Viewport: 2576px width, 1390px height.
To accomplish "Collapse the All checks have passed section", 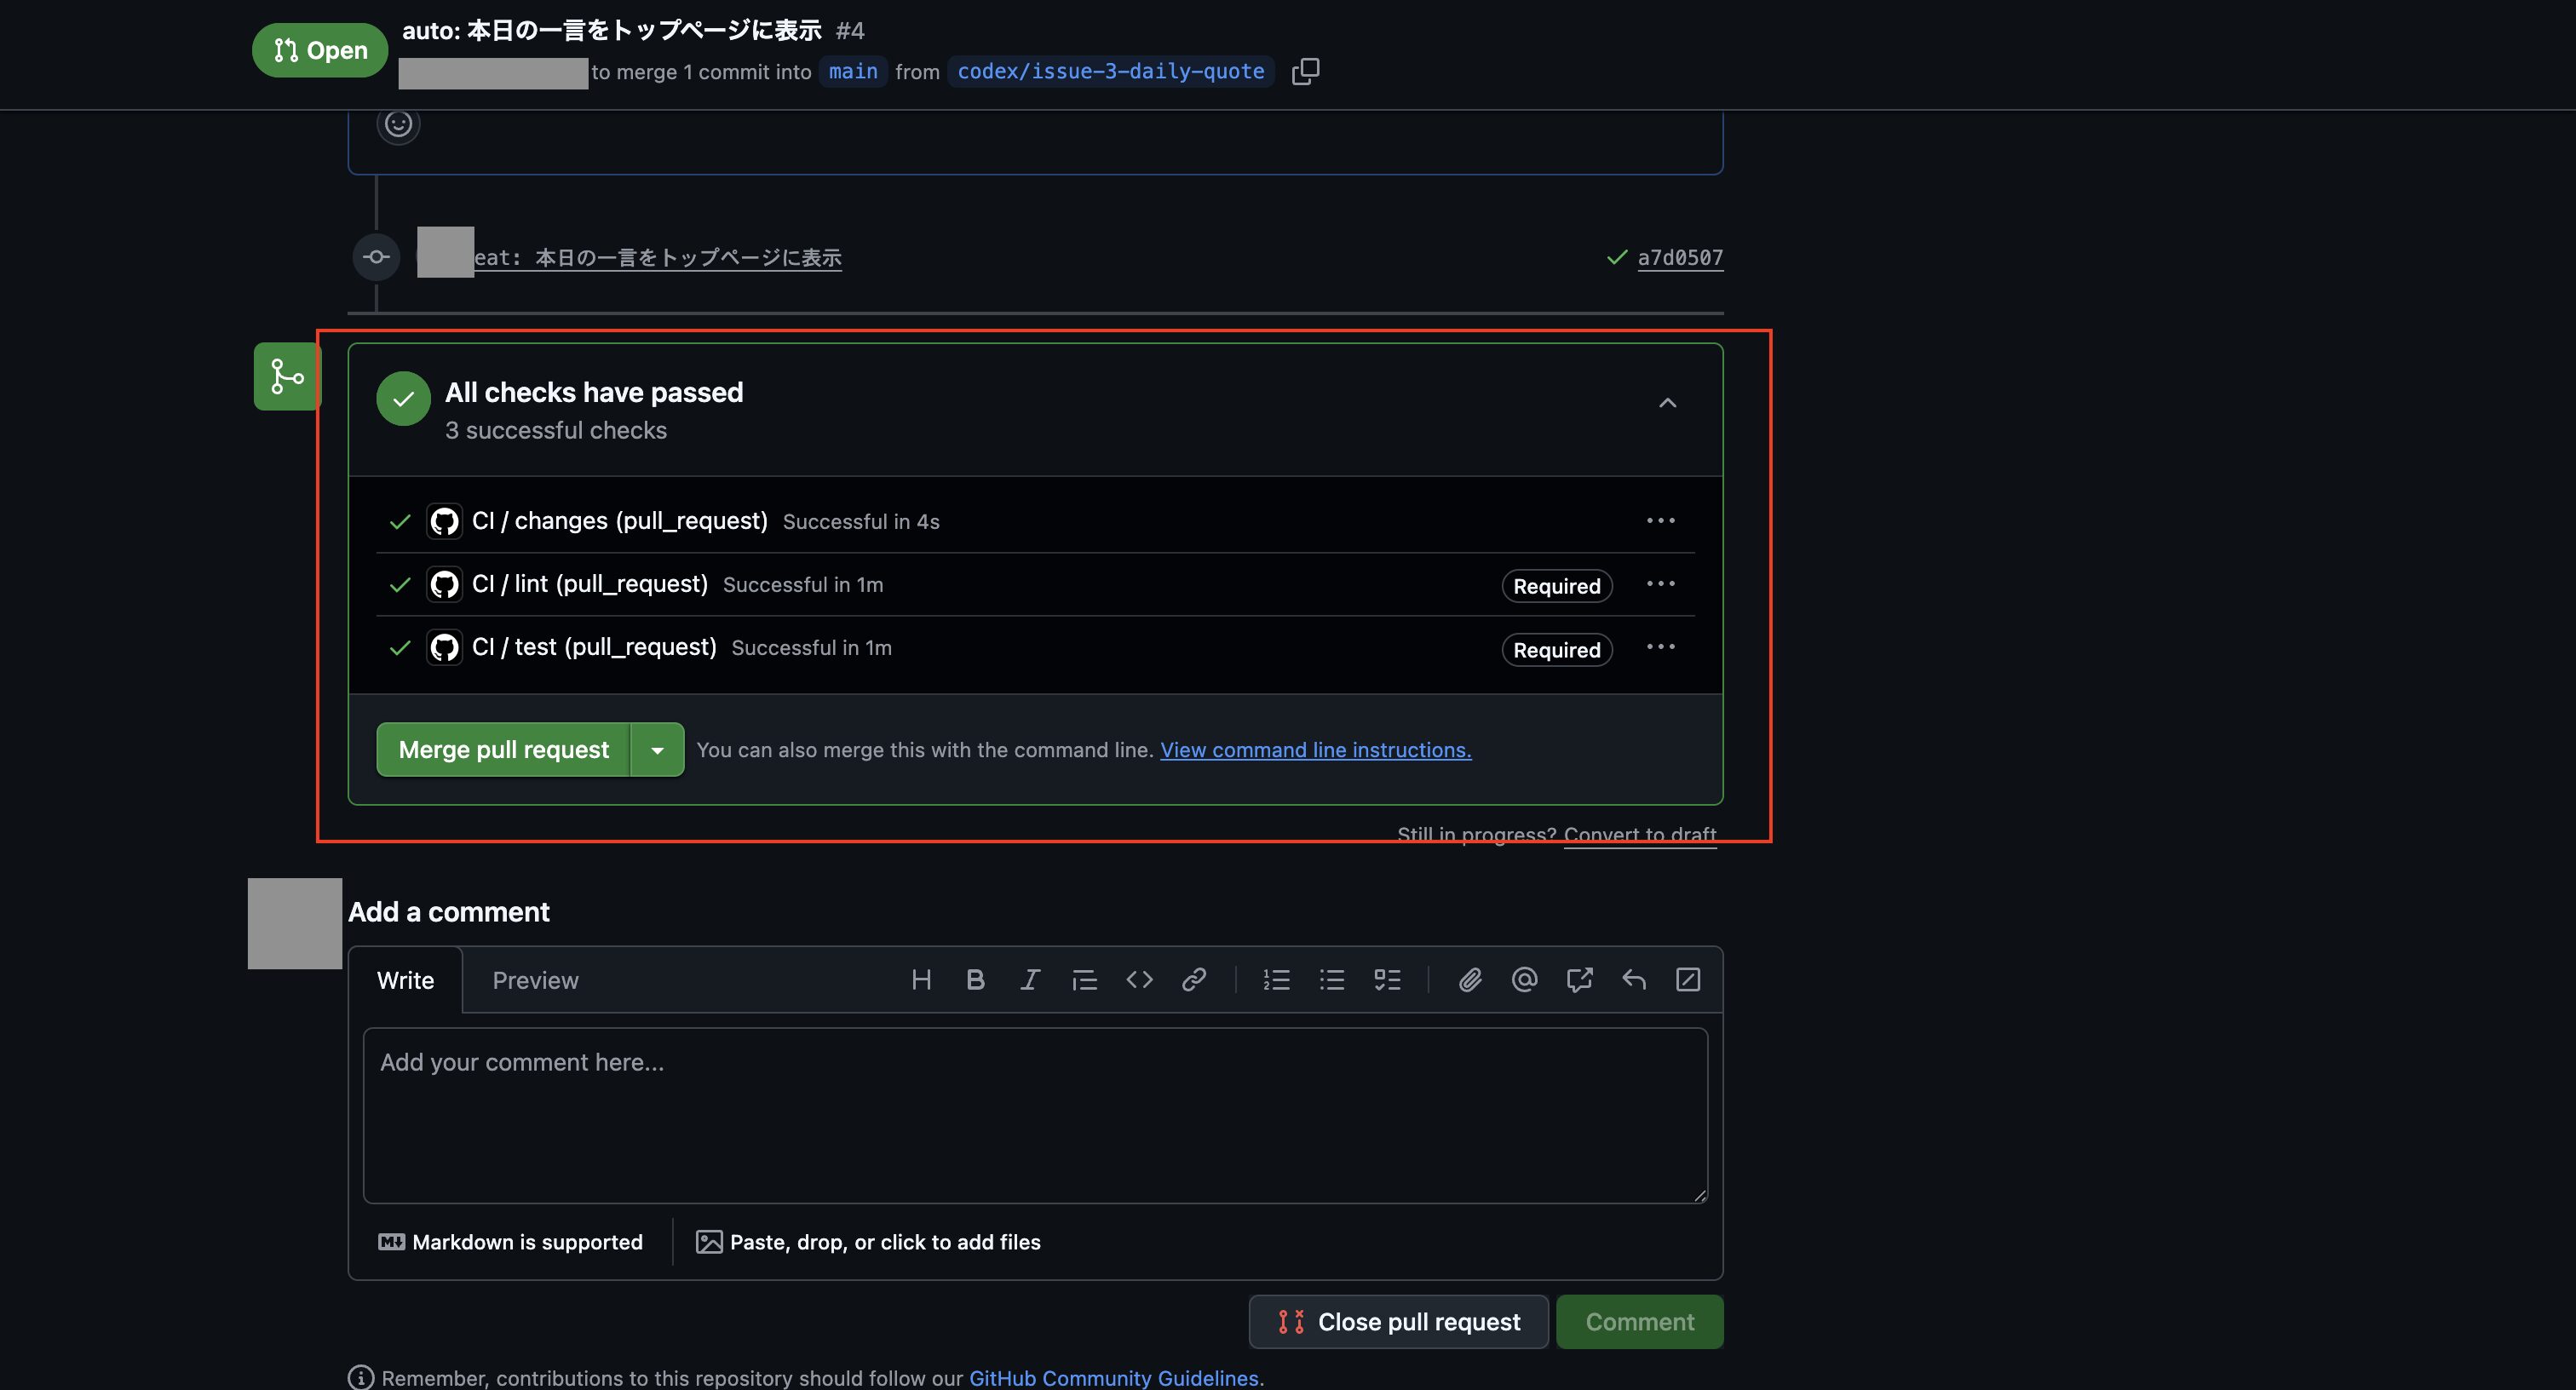I will [x=1667, y=403].
